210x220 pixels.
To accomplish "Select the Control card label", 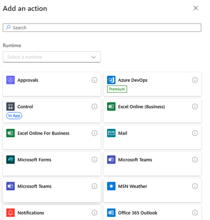I will pyautogui.click(x=25, y=106).
